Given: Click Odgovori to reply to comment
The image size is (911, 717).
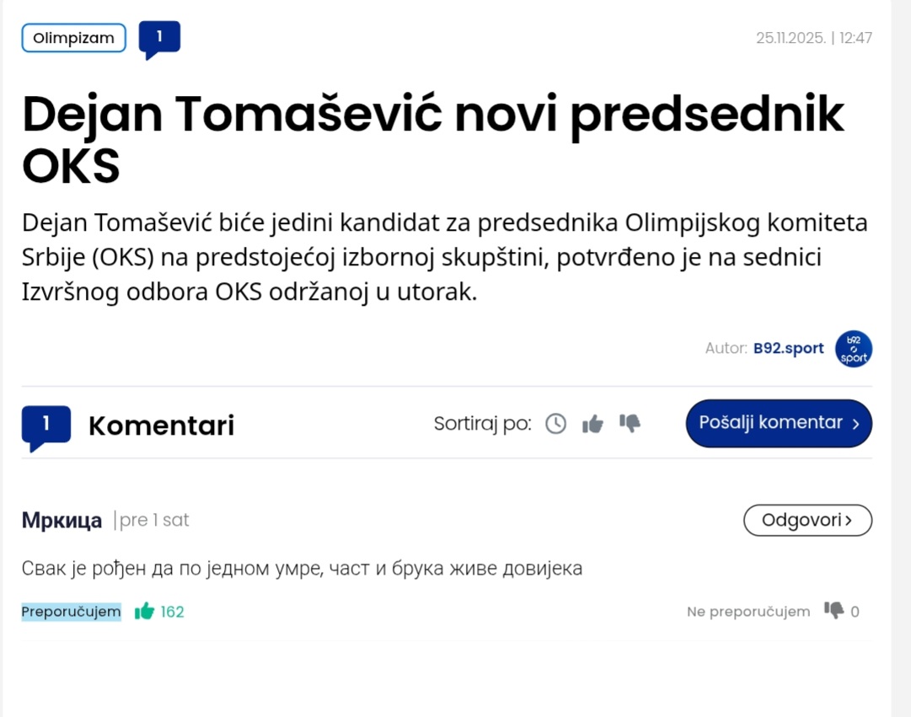Looking at the screenshot, I should click(807, 520).
